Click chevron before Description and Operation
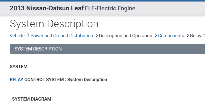 (x=96, y=36)
